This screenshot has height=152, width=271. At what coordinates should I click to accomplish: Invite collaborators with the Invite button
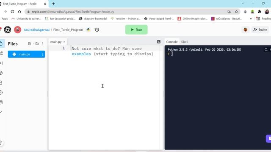click(x=260, y=30)
